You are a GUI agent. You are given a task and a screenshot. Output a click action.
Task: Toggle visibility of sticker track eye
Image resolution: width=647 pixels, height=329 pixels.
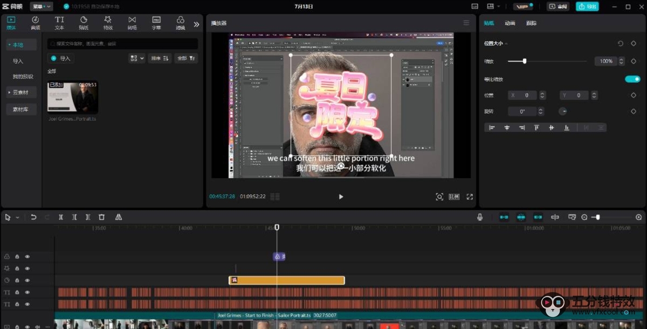coord(27,280)
